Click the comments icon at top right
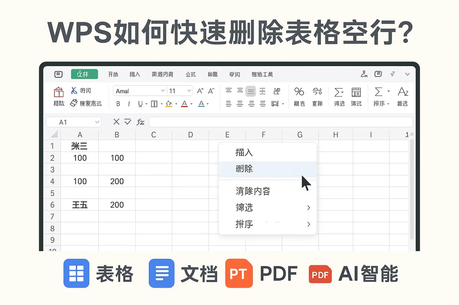This screenshot has width=459, height=305. pos(378,74)
